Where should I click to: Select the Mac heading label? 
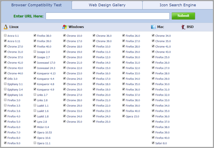(x=160, y=27)
